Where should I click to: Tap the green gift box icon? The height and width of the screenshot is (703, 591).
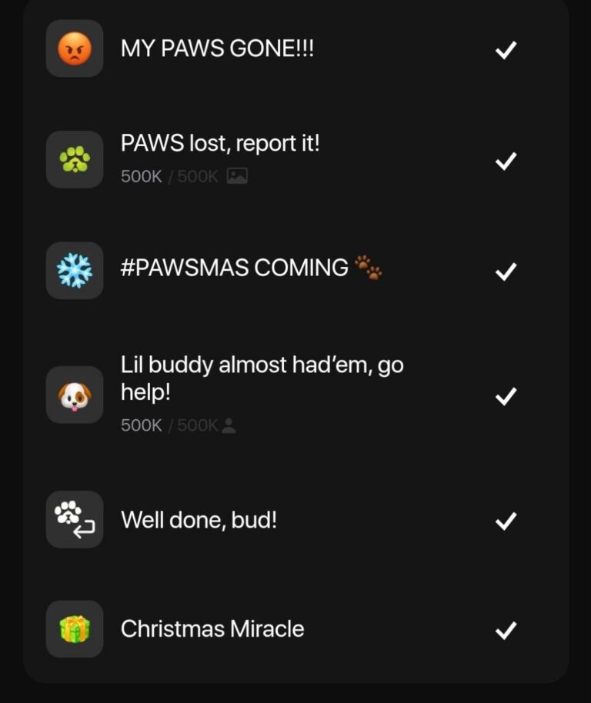[75, 629]
